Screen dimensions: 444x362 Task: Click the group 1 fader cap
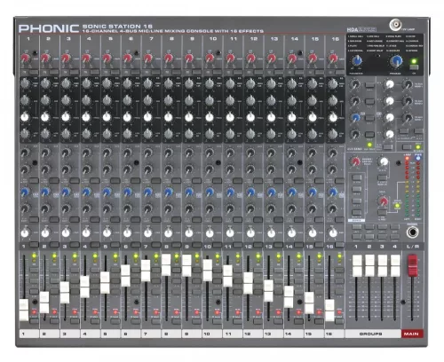click(357, 266)
